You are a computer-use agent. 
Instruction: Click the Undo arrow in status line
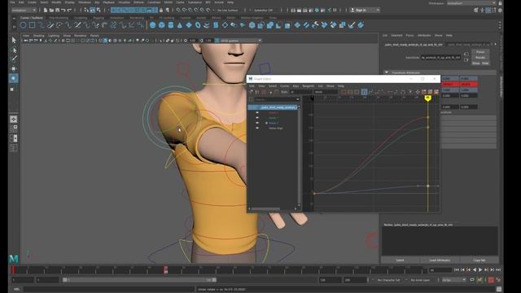63,11
